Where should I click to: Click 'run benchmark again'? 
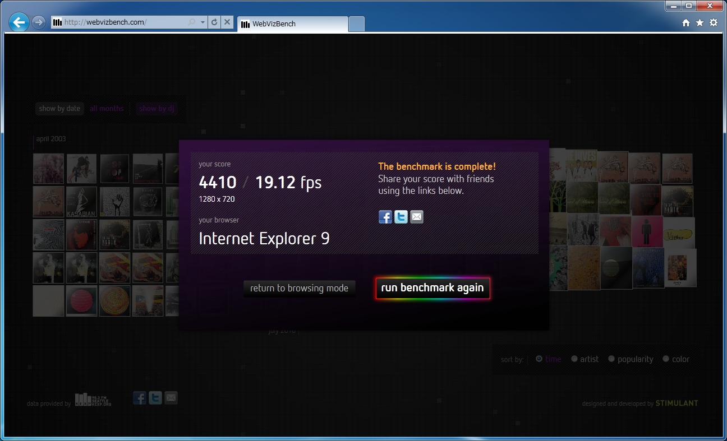432,288
